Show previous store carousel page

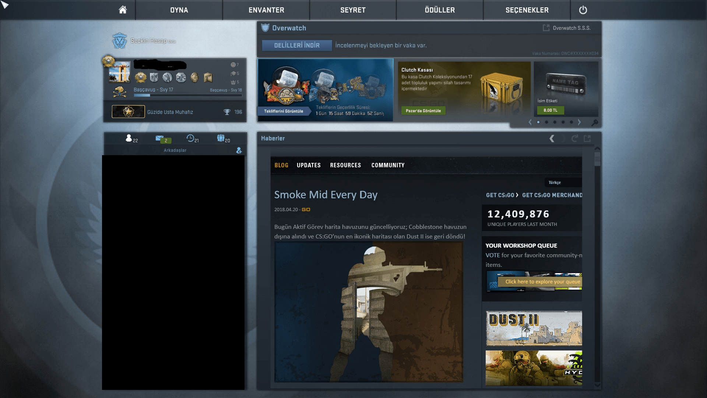530,122
